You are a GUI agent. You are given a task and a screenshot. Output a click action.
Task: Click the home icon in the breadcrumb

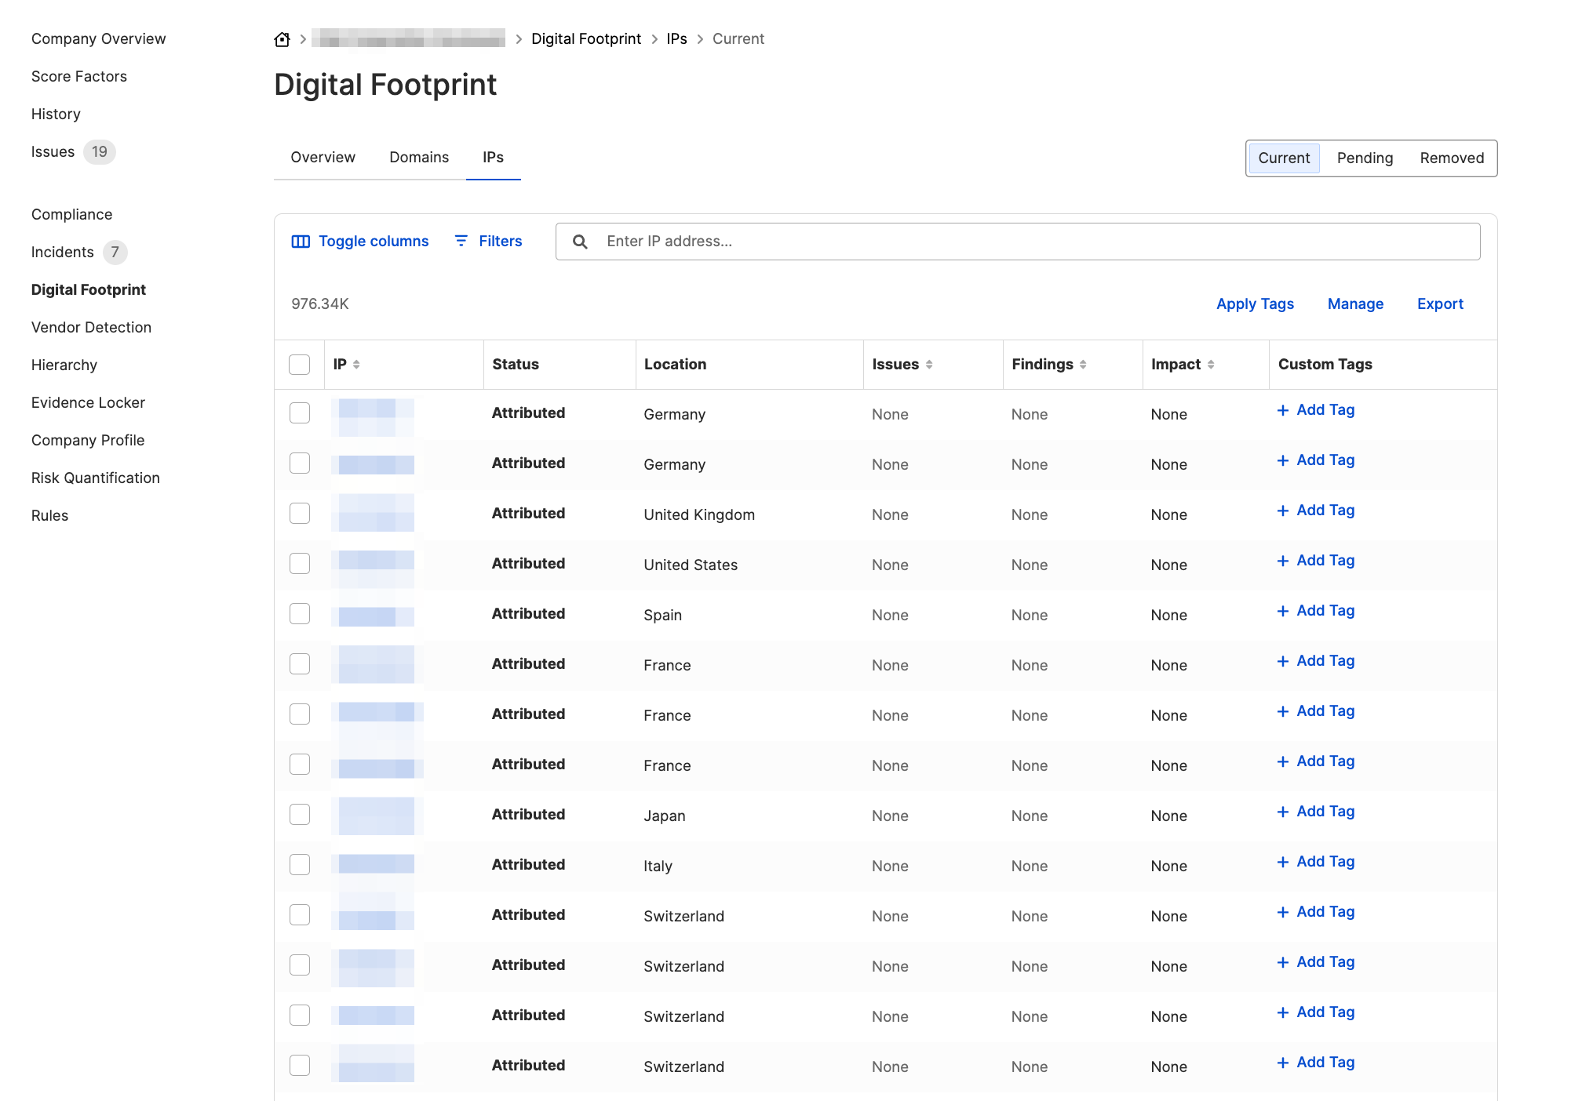[x=281, y=38]
